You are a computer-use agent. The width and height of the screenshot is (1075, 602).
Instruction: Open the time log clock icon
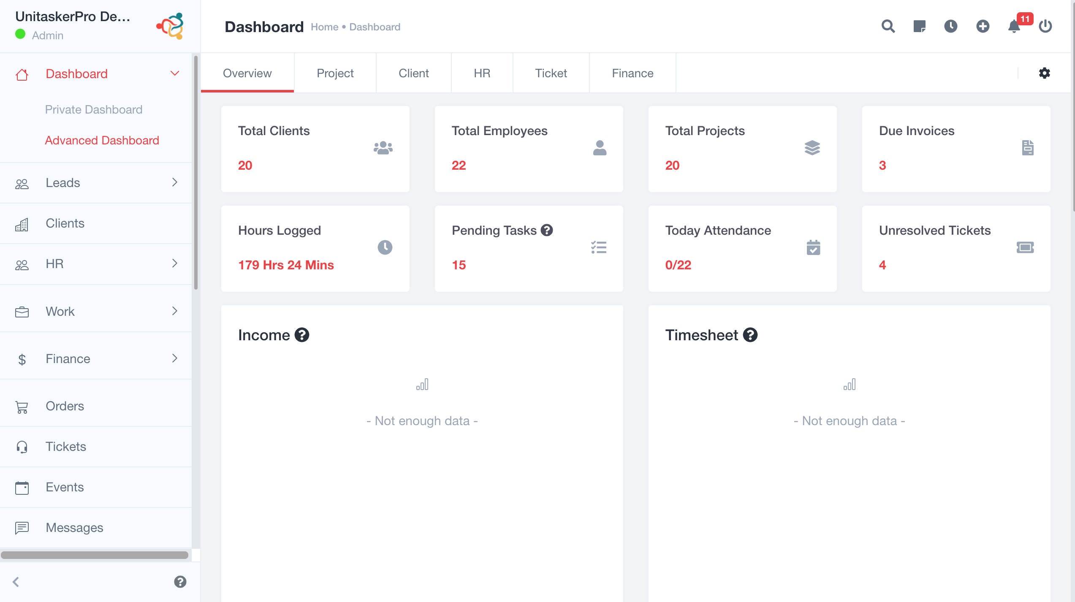951,26
